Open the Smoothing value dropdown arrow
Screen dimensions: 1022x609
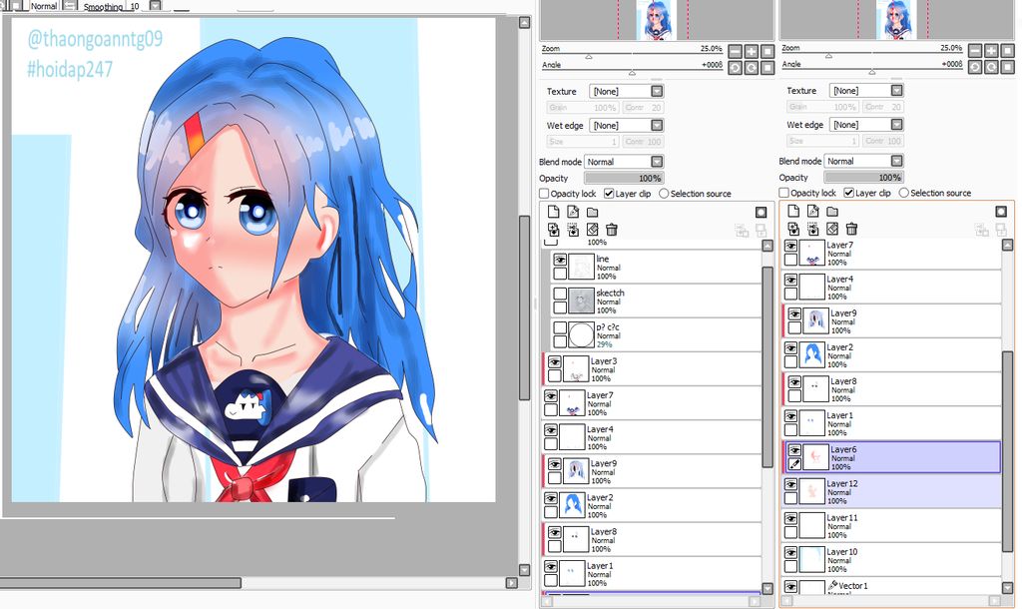click(155, 6)
